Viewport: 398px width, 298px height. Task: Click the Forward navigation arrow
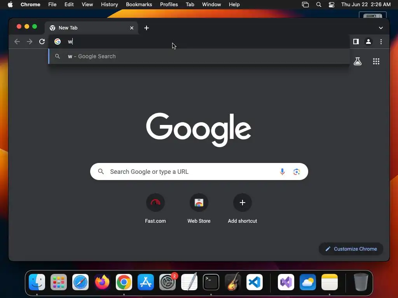(30, 42)
